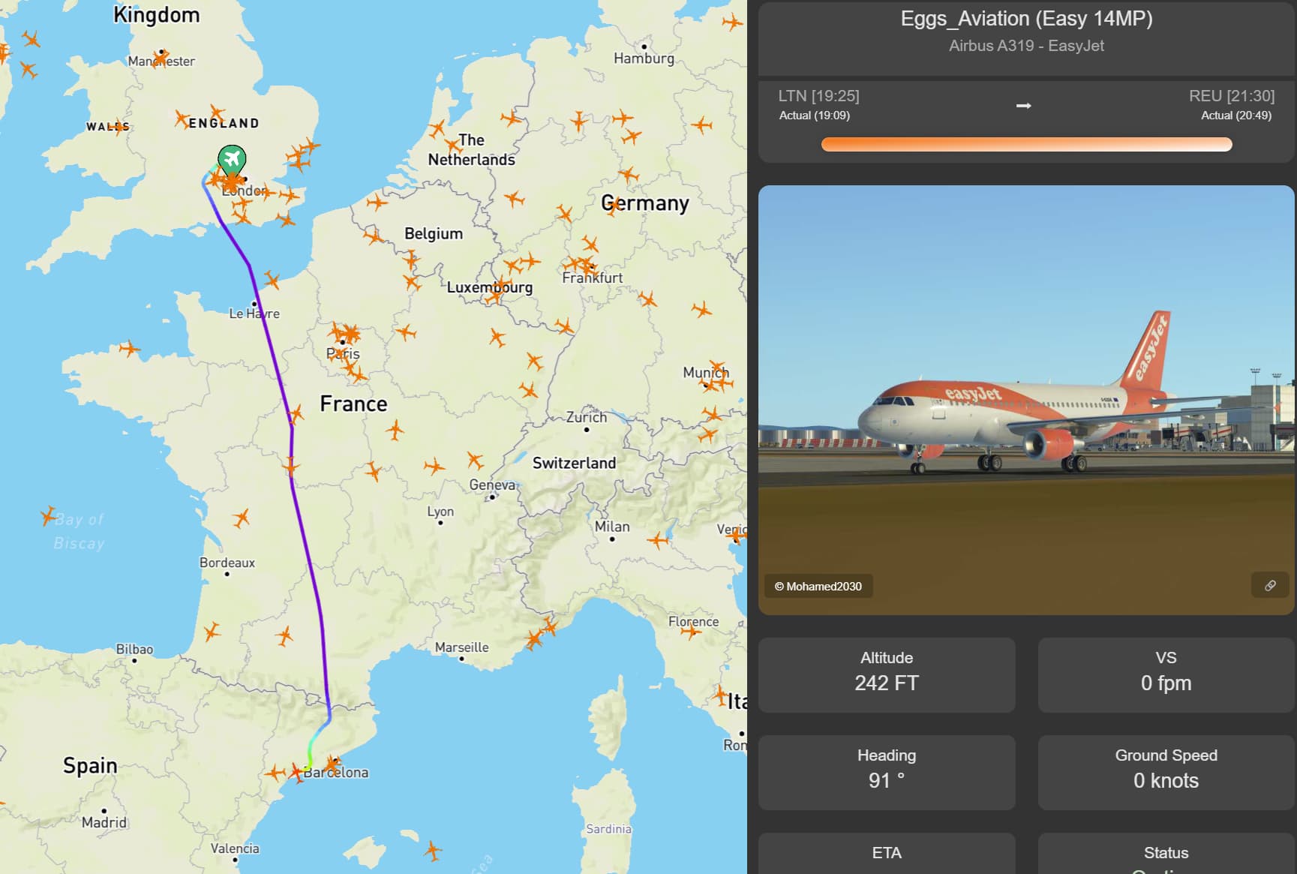Click the Zurich label on the map

[587, 417]
